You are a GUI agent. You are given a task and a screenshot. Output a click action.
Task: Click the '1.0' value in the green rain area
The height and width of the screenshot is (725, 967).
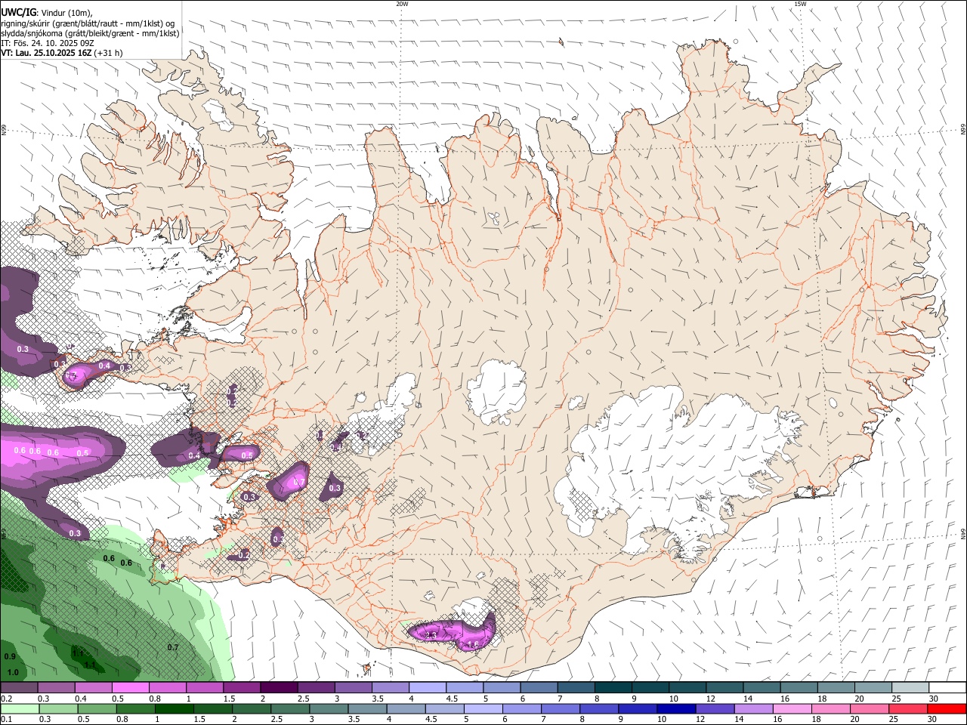coord(13,672)
